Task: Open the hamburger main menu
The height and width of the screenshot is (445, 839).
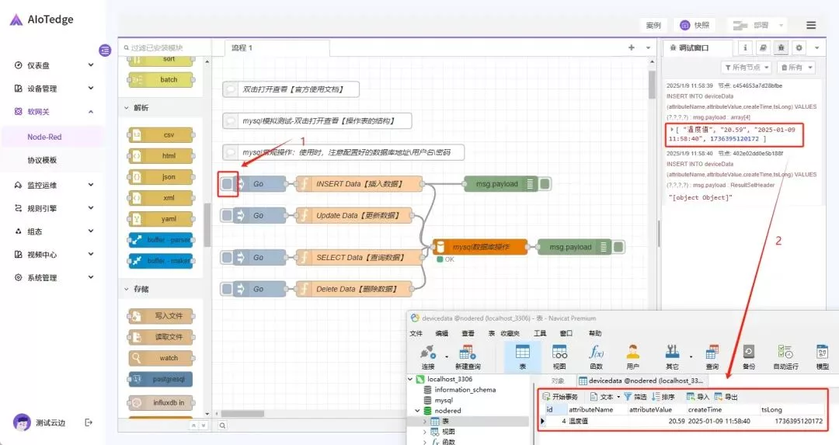Action: 811,25
